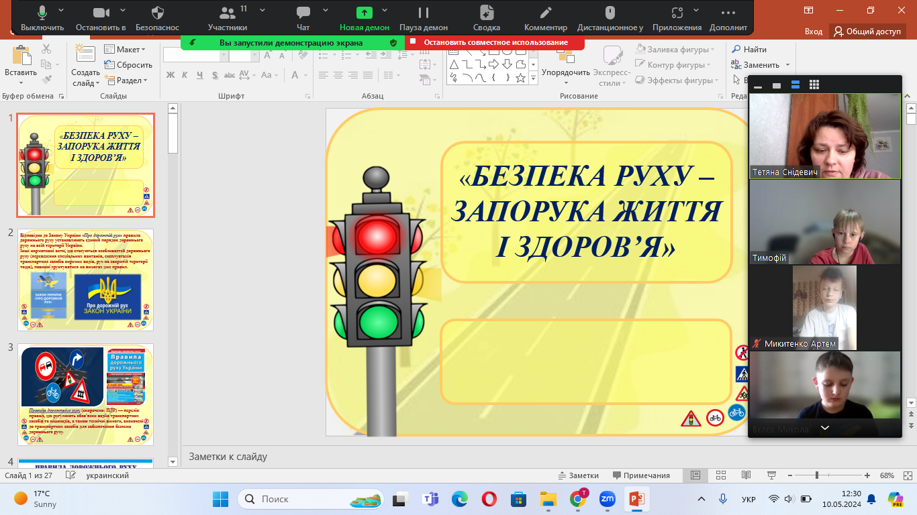Click Paste (Вставить) clipboard icon
Viewport: 917px width, 515px height.
21,56
